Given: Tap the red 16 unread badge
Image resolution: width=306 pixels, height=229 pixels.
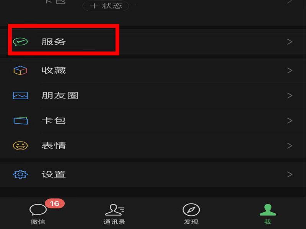Looking at the screenshot, I should 55,203.
